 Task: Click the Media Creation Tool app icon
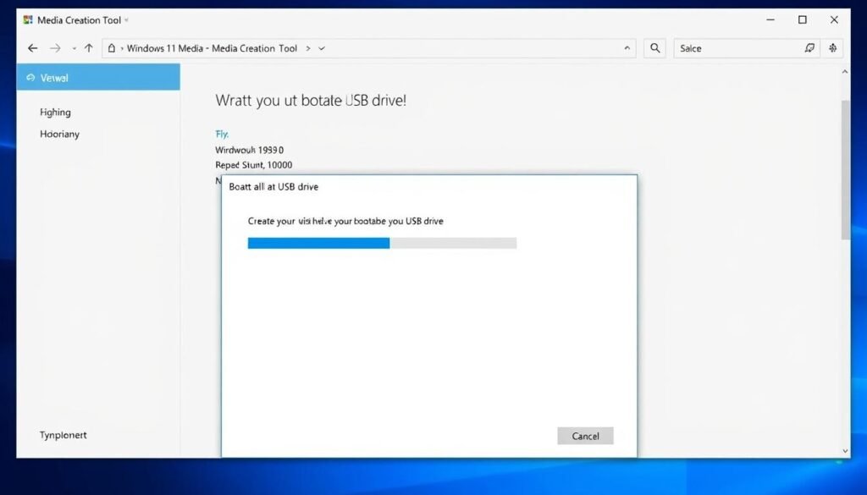coord(28,20)
